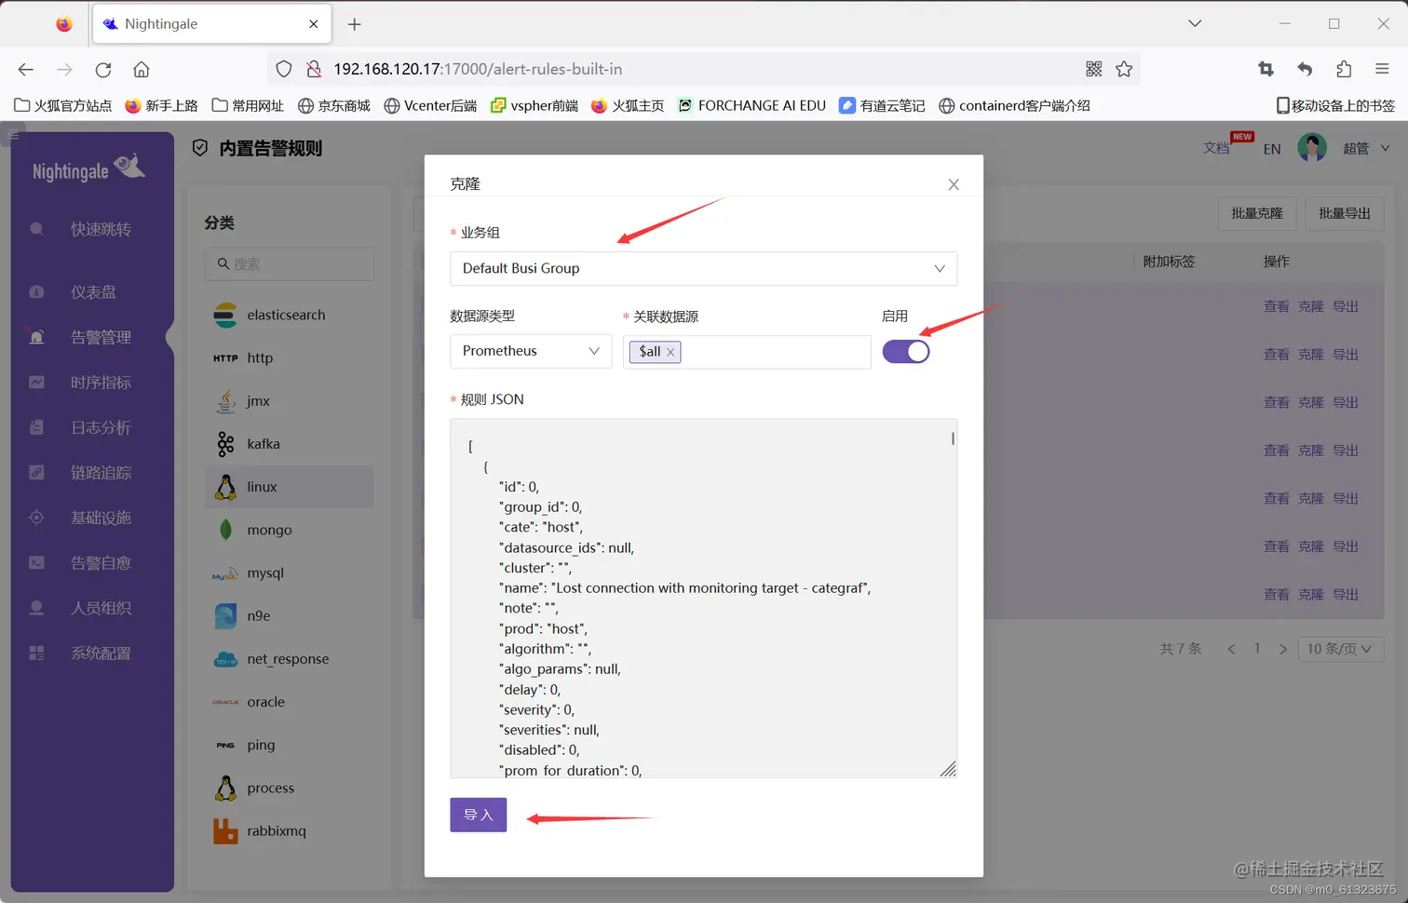
Task: Select the mysql category icon
Action: click(x=225, y=573)
